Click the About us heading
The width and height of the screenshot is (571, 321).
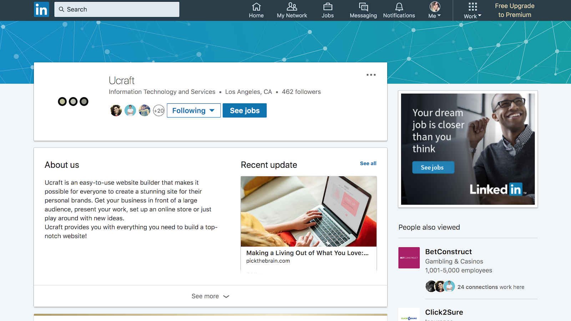coord(62,165)
